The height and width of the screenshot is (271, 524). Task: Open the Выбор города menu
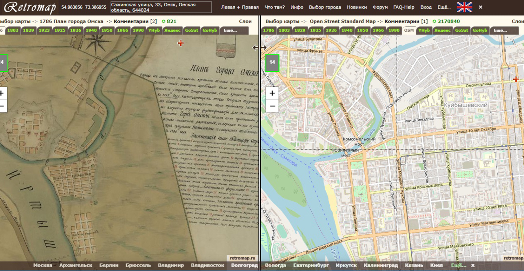(325, 7)
